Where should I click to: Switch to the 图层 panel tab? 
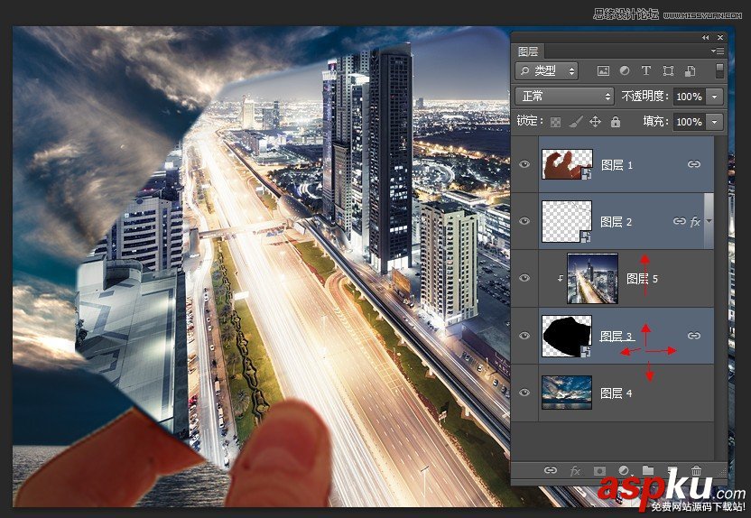pos(528,51)
